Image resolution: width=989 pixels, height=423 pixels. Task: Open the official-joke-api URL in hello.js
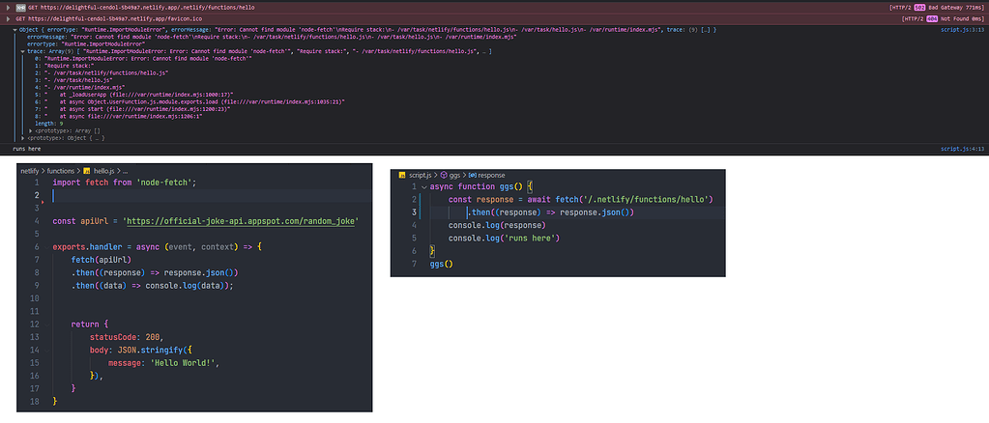243,221
